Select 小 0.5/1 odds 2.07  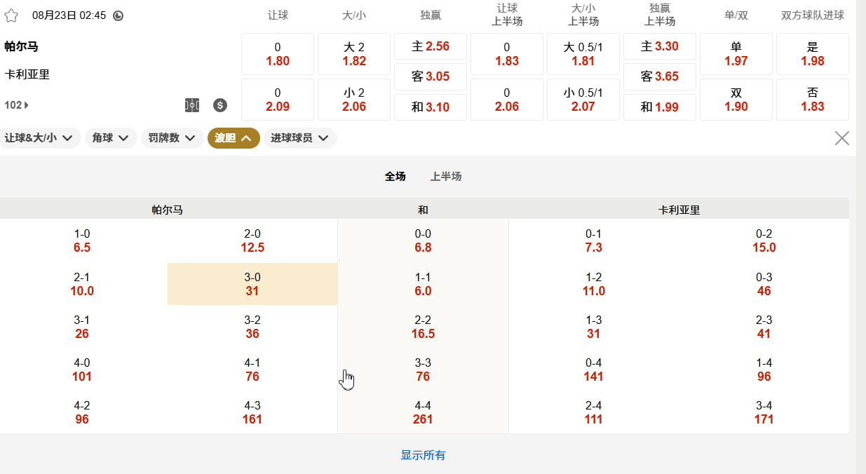click(583, 100)
